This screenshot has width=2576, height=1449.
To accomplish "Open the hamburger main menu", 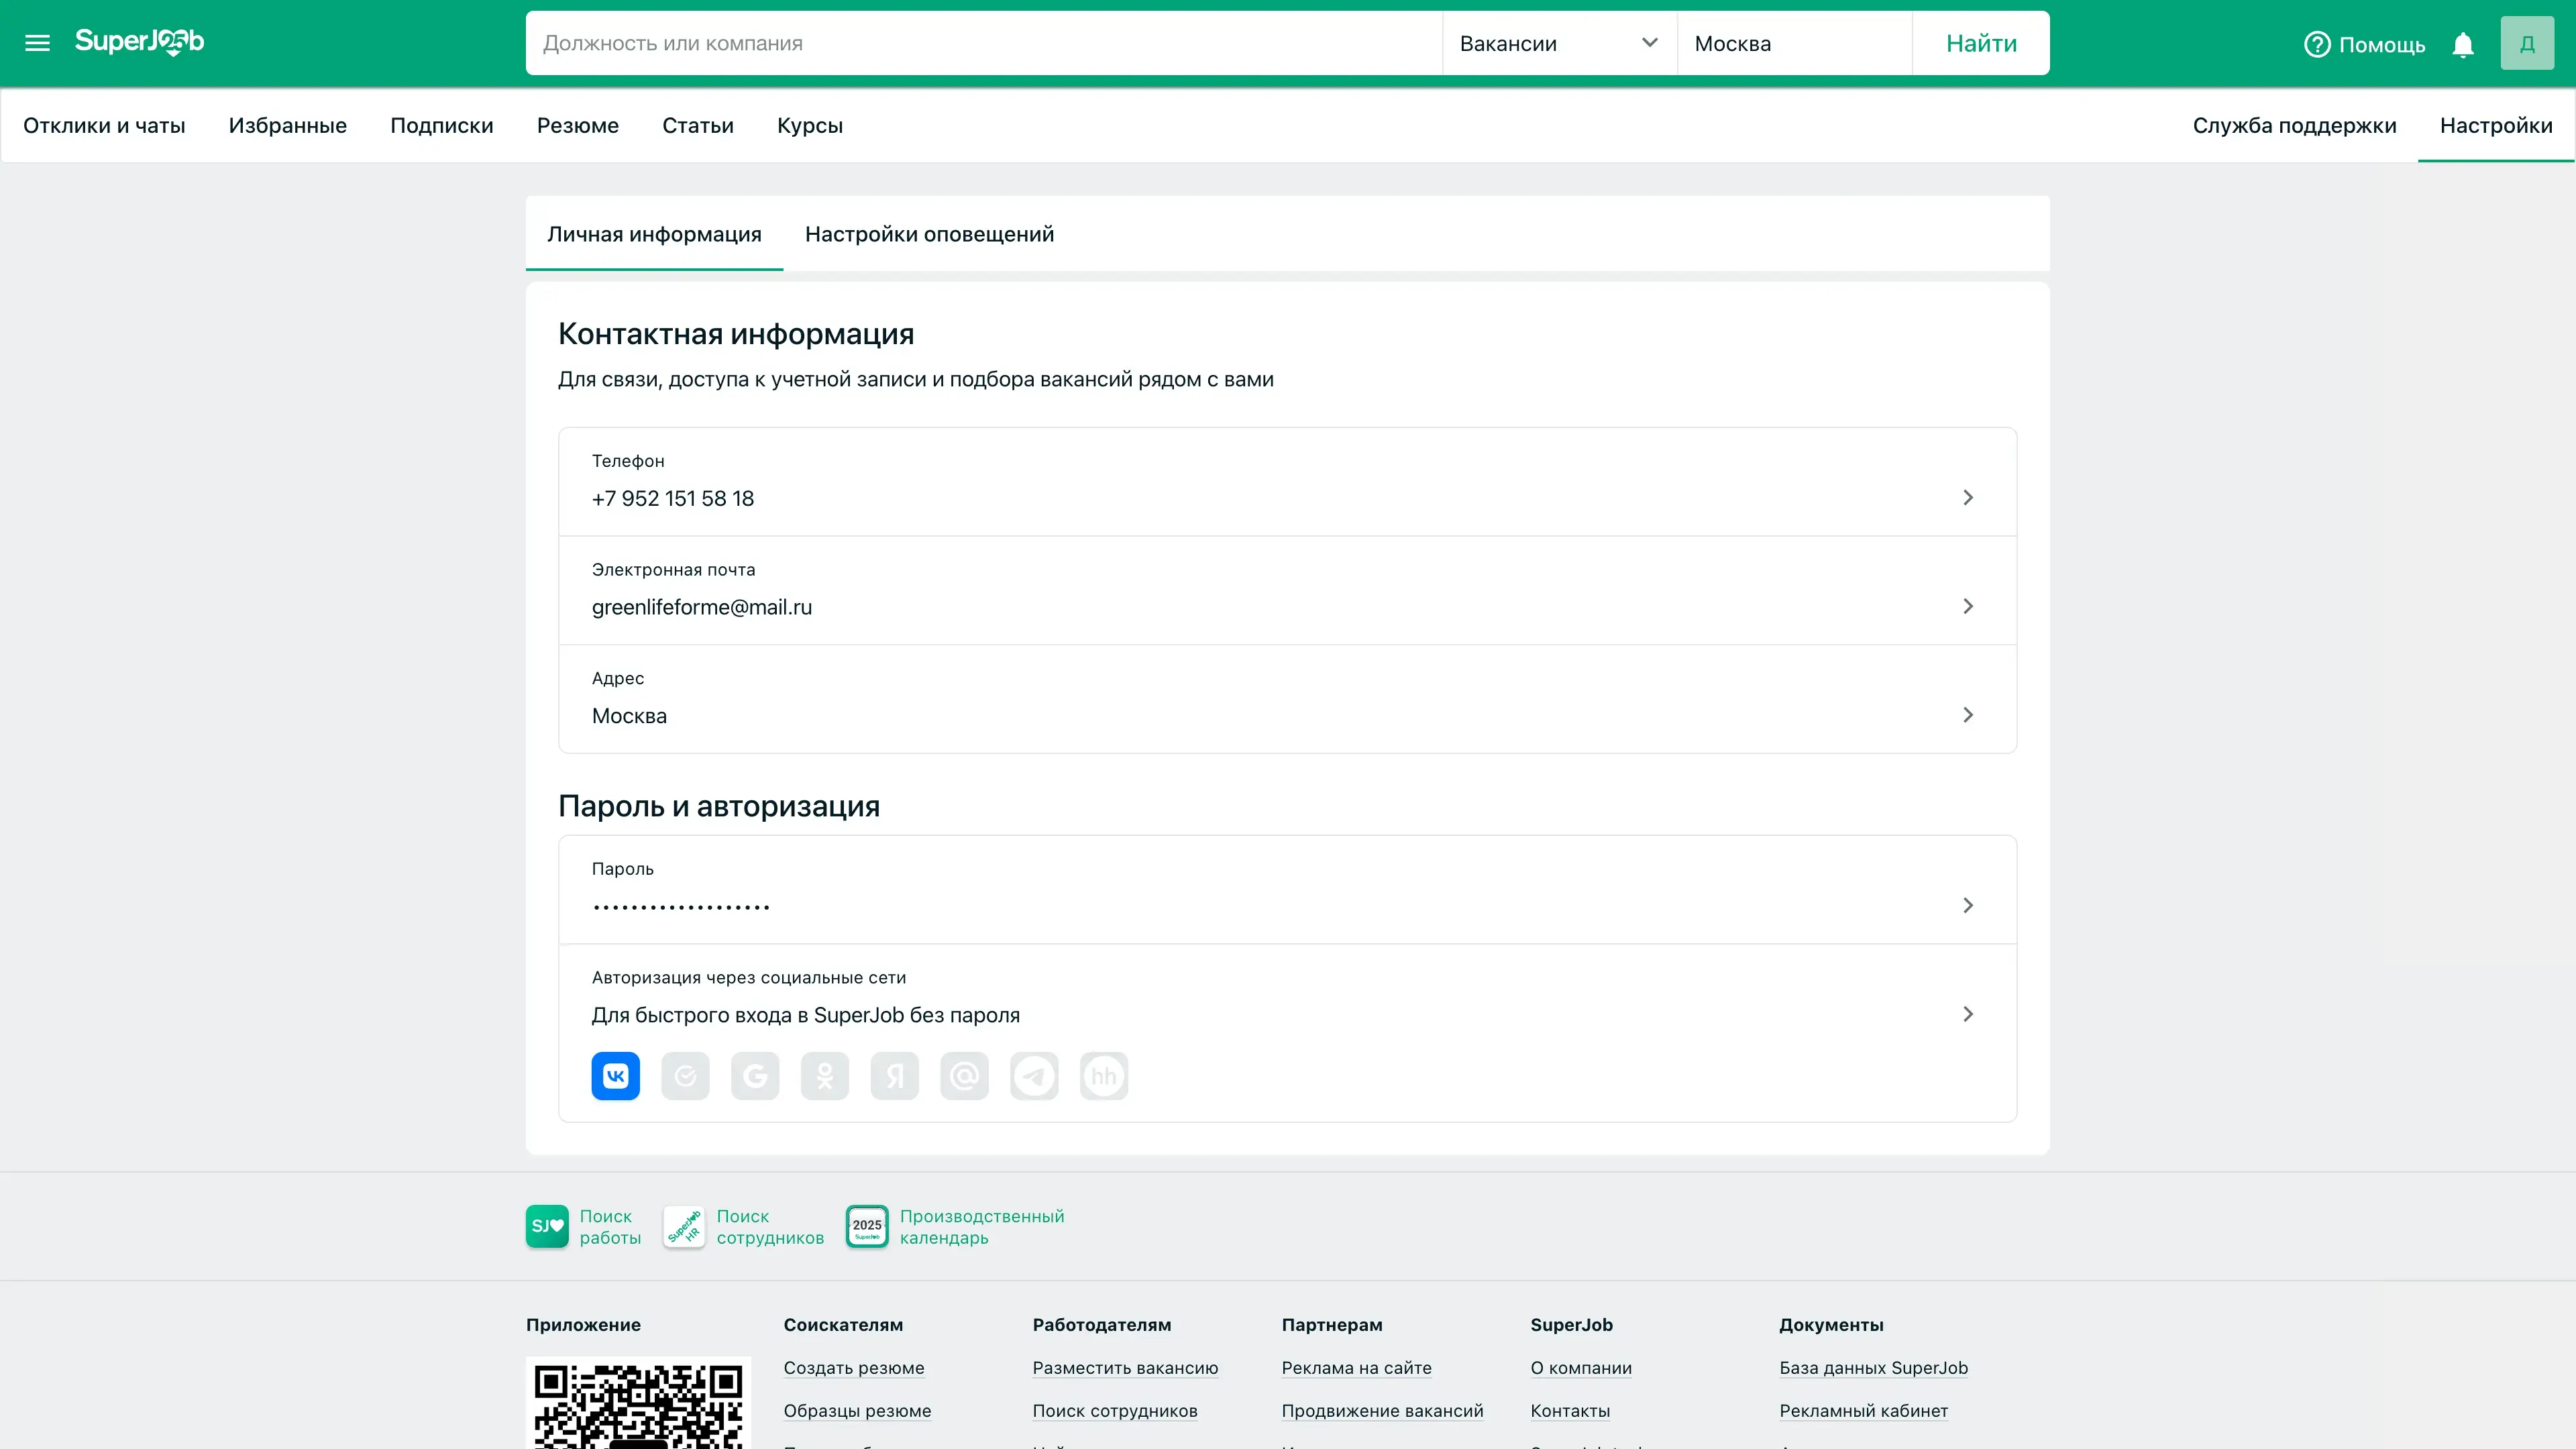I will point(37,43).
